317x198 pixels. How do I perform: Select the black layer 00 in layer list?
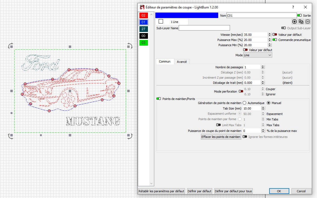coord(143,36)
